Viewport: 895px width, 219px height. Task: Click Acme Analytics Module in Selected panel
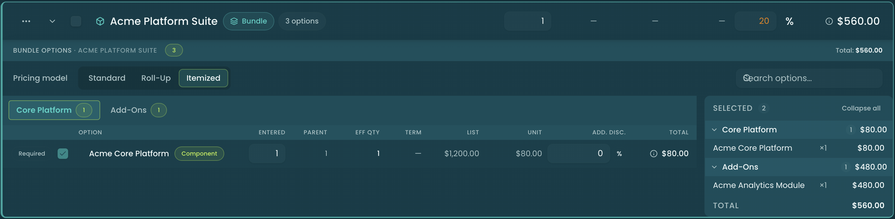pyautogui.click(x=758, y=185)
